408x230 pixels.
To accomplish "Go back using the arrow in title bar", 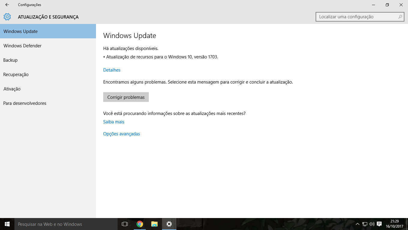I will click(7, 5).
